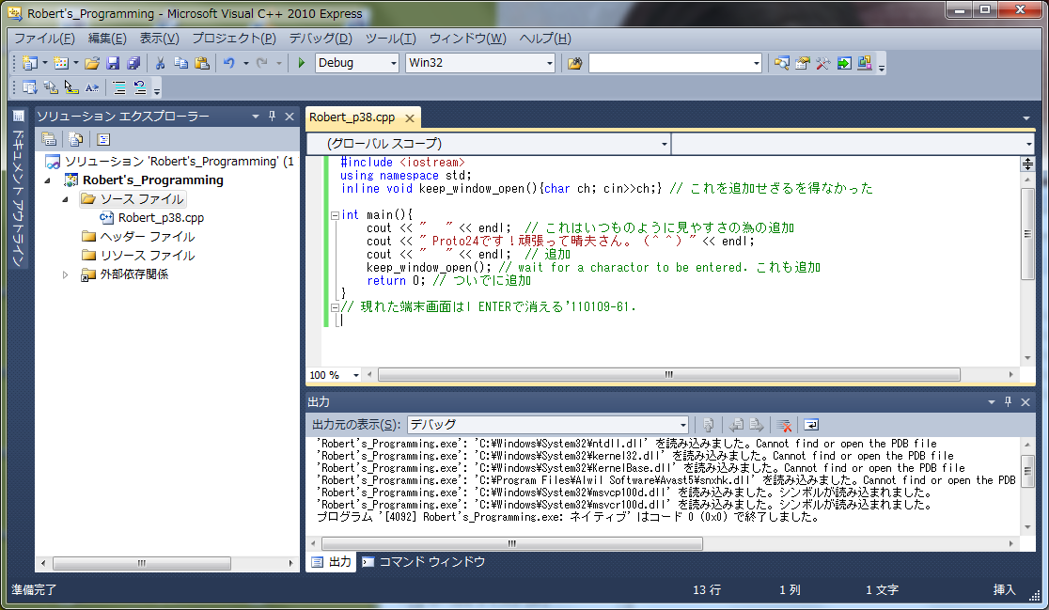1049x610 pixels.
Task: Click the Undo arrow icon
Action: click(229, 63)
